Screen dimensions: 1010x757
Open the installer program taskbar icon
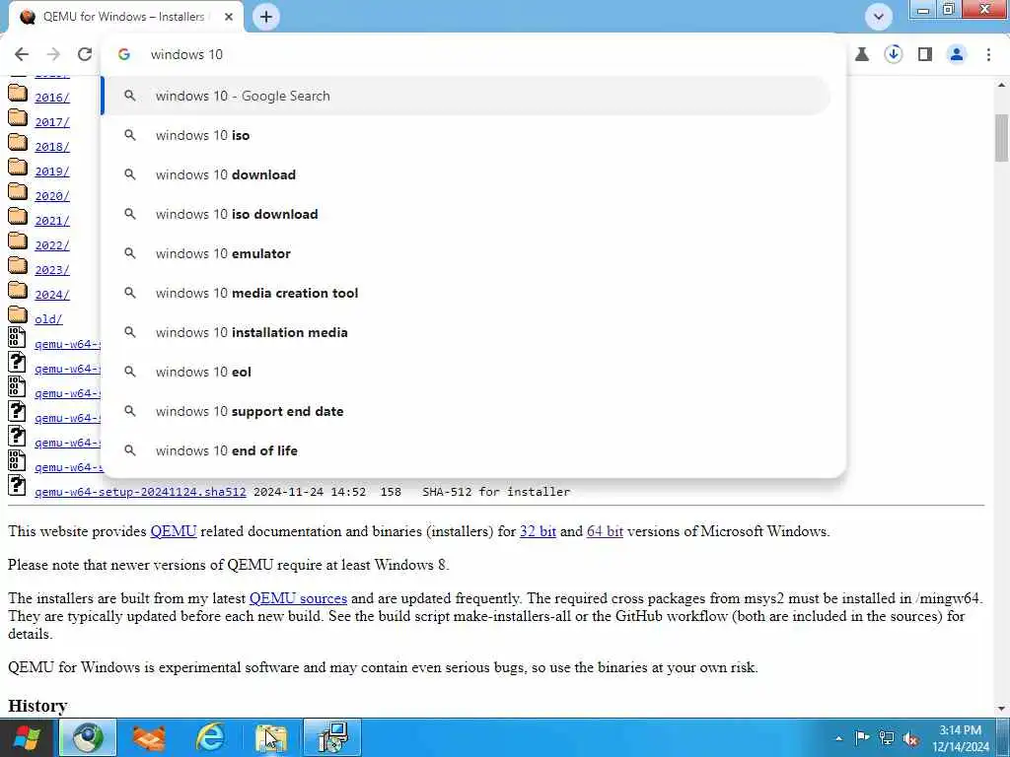click(332, 737)
